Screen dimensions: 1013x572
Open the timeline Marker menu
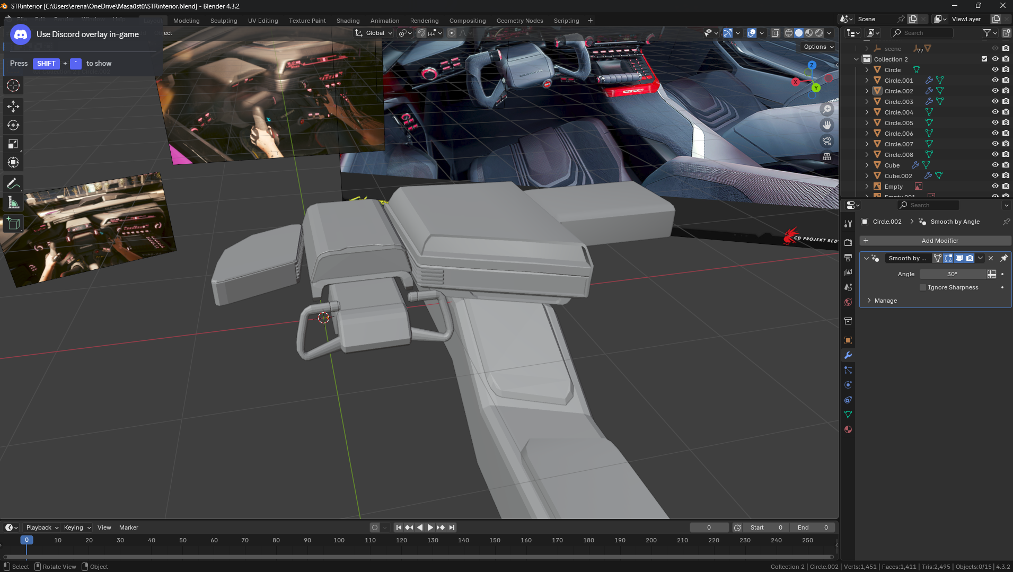coord(128,527)
